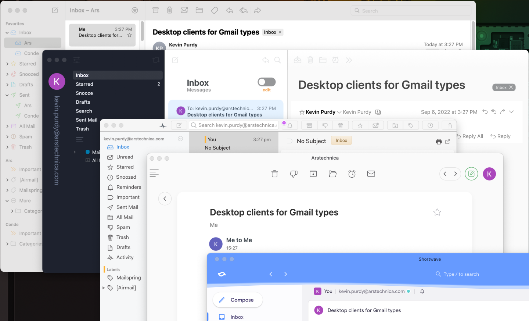Image resolution: width=529 pixels, height=321 pixels.
Task: Snooze the email using the alarm clock icon
Action: click(x=352, y=174)
